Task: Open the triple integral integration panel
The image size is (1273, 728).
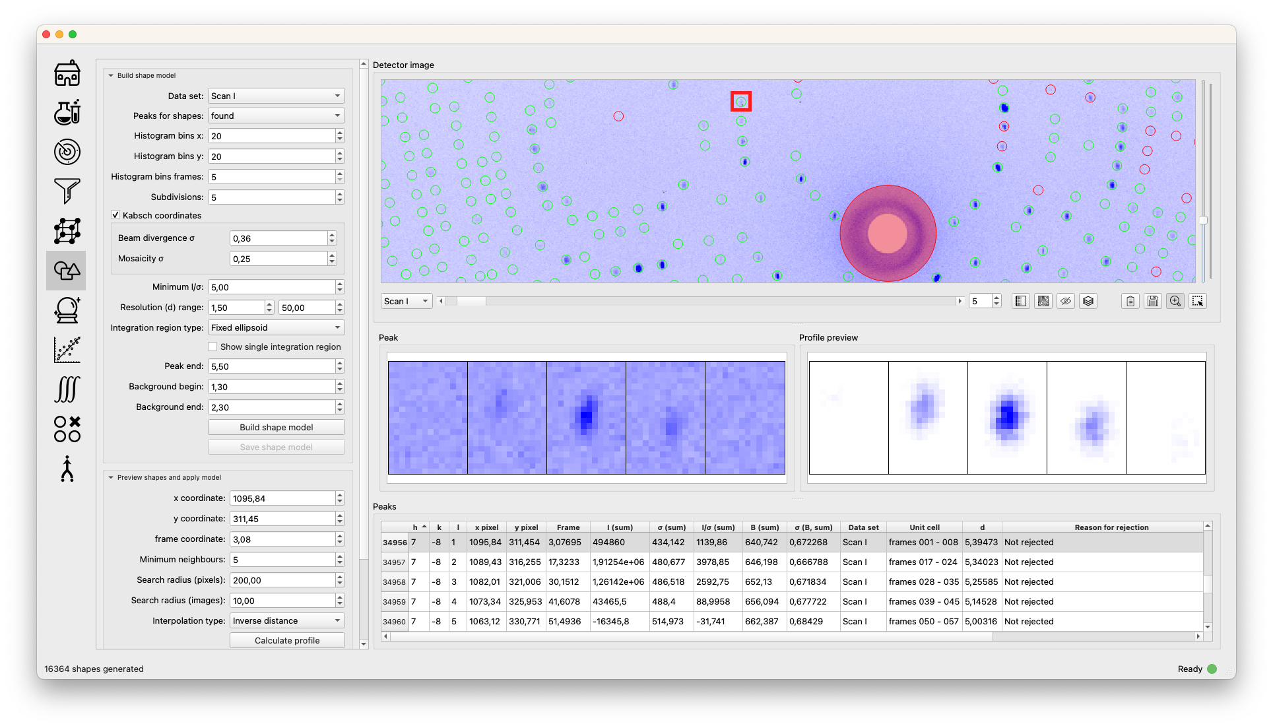Action: (x=67, y=389)
